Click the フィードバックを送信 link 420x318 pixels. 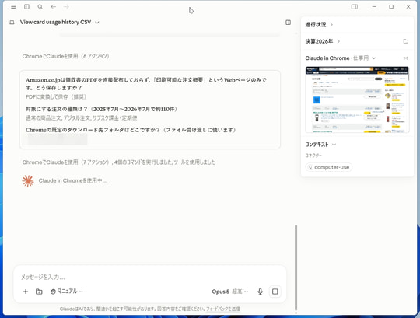pyautogui.click(x=223, y=309)
